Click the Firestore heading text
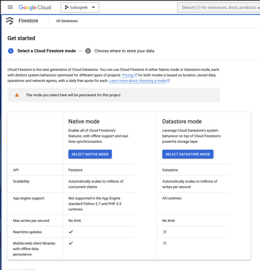260x270 pixels. 28,21
